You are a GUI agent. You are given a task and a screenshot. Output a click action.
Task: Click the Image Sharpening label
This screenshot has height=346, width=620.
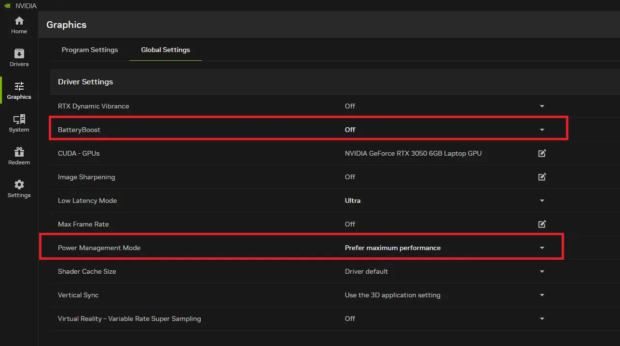tap(86, 177)
